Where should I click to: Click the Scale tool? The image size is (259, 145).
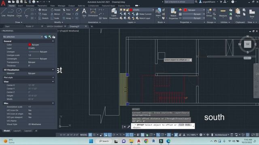[55, 18]
